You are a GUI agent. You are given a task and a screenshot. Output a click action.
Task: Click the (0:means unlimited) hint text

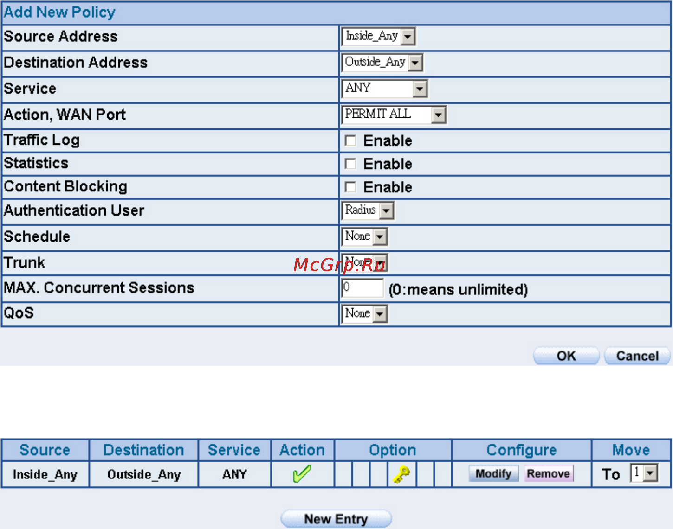coord(458,290)
